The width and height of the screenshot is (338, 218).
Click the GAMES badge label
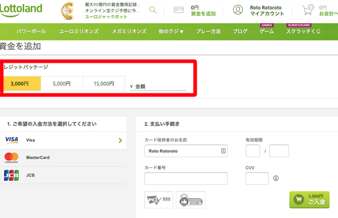point(267,25)
